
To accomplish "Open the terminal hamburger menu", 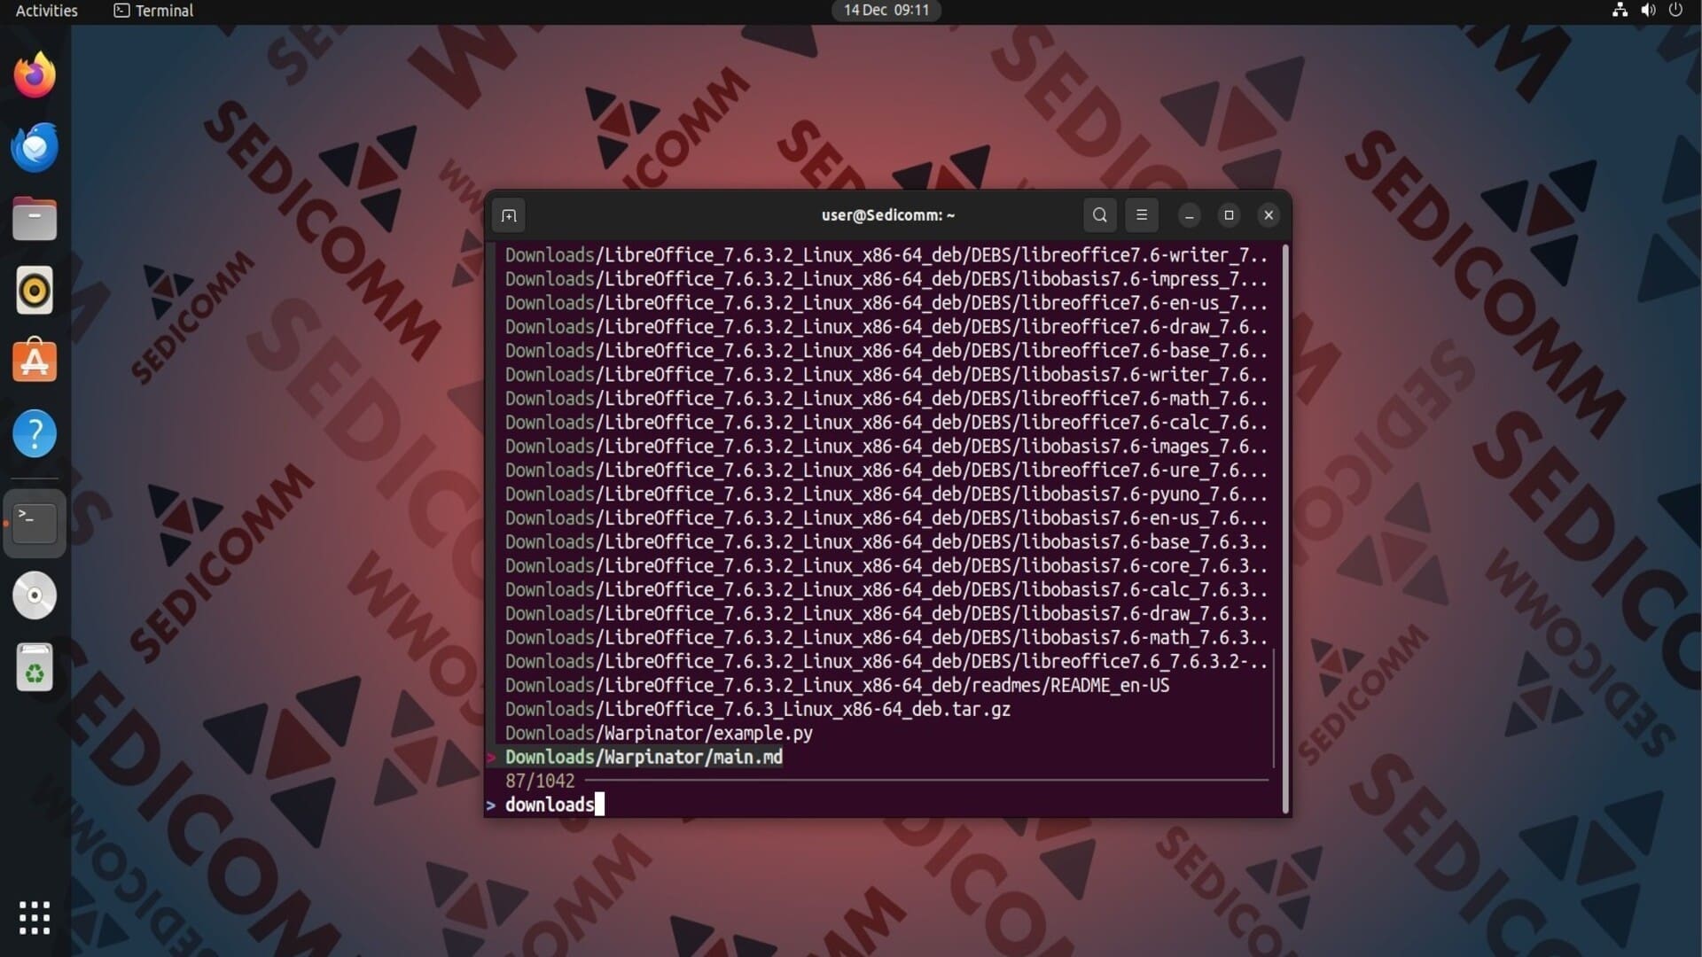I will coord(1142,215).
